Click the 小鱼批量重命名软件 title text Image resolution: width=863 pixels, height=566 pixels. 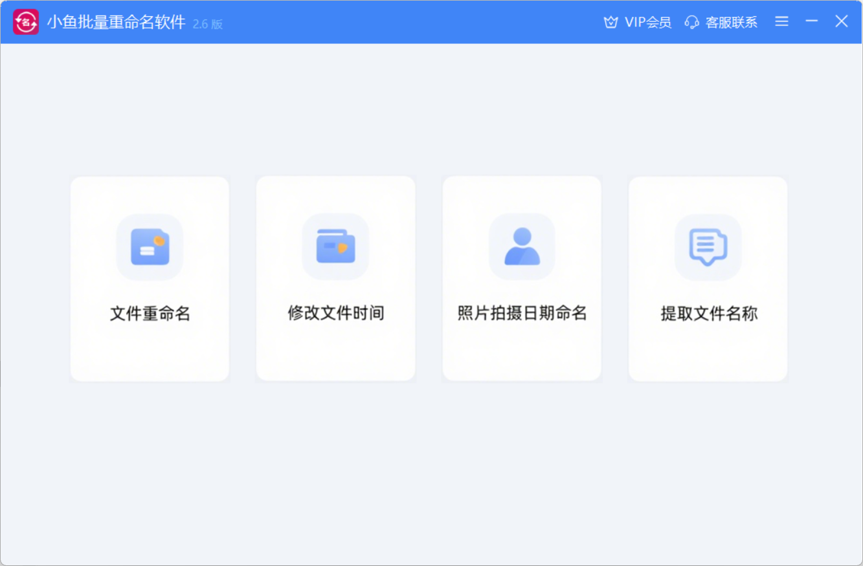pyautogui.click(x=116, y=23)
